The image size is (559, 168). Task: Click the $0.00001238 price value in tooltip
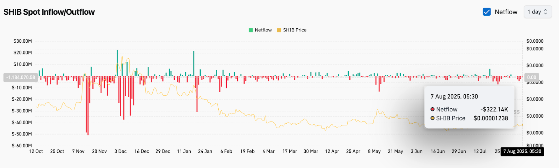[491, 118]
